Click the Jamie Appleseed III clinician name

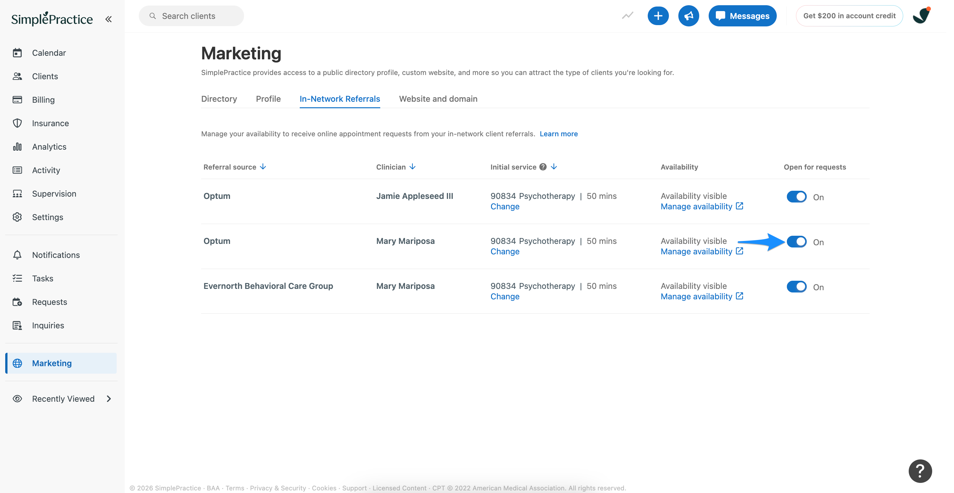414,196
